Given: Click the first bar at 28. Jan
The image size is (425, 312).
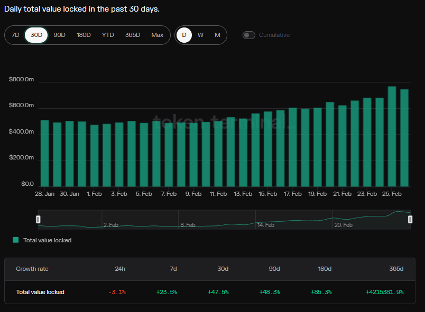Looking at the screenshot, I should [x=45, y=153].
